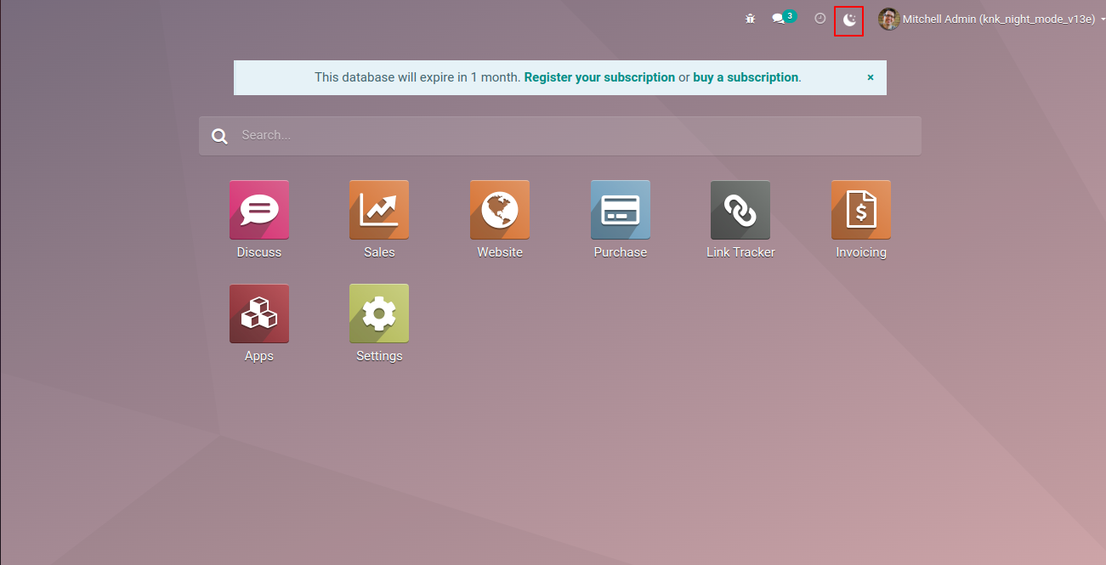The height and width of the screenshot is (565, 1106).
Task: Click the Mitchell Admin avatar picture
Action: 889,19
